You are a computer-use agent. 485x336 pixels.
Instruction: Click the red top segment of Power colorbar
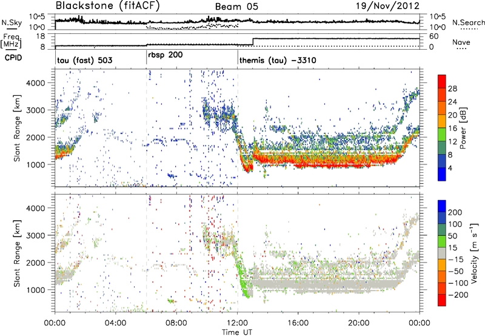point(442,81)
